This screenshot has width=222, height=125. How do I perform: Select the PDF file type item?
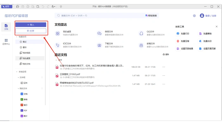point(24,110)
